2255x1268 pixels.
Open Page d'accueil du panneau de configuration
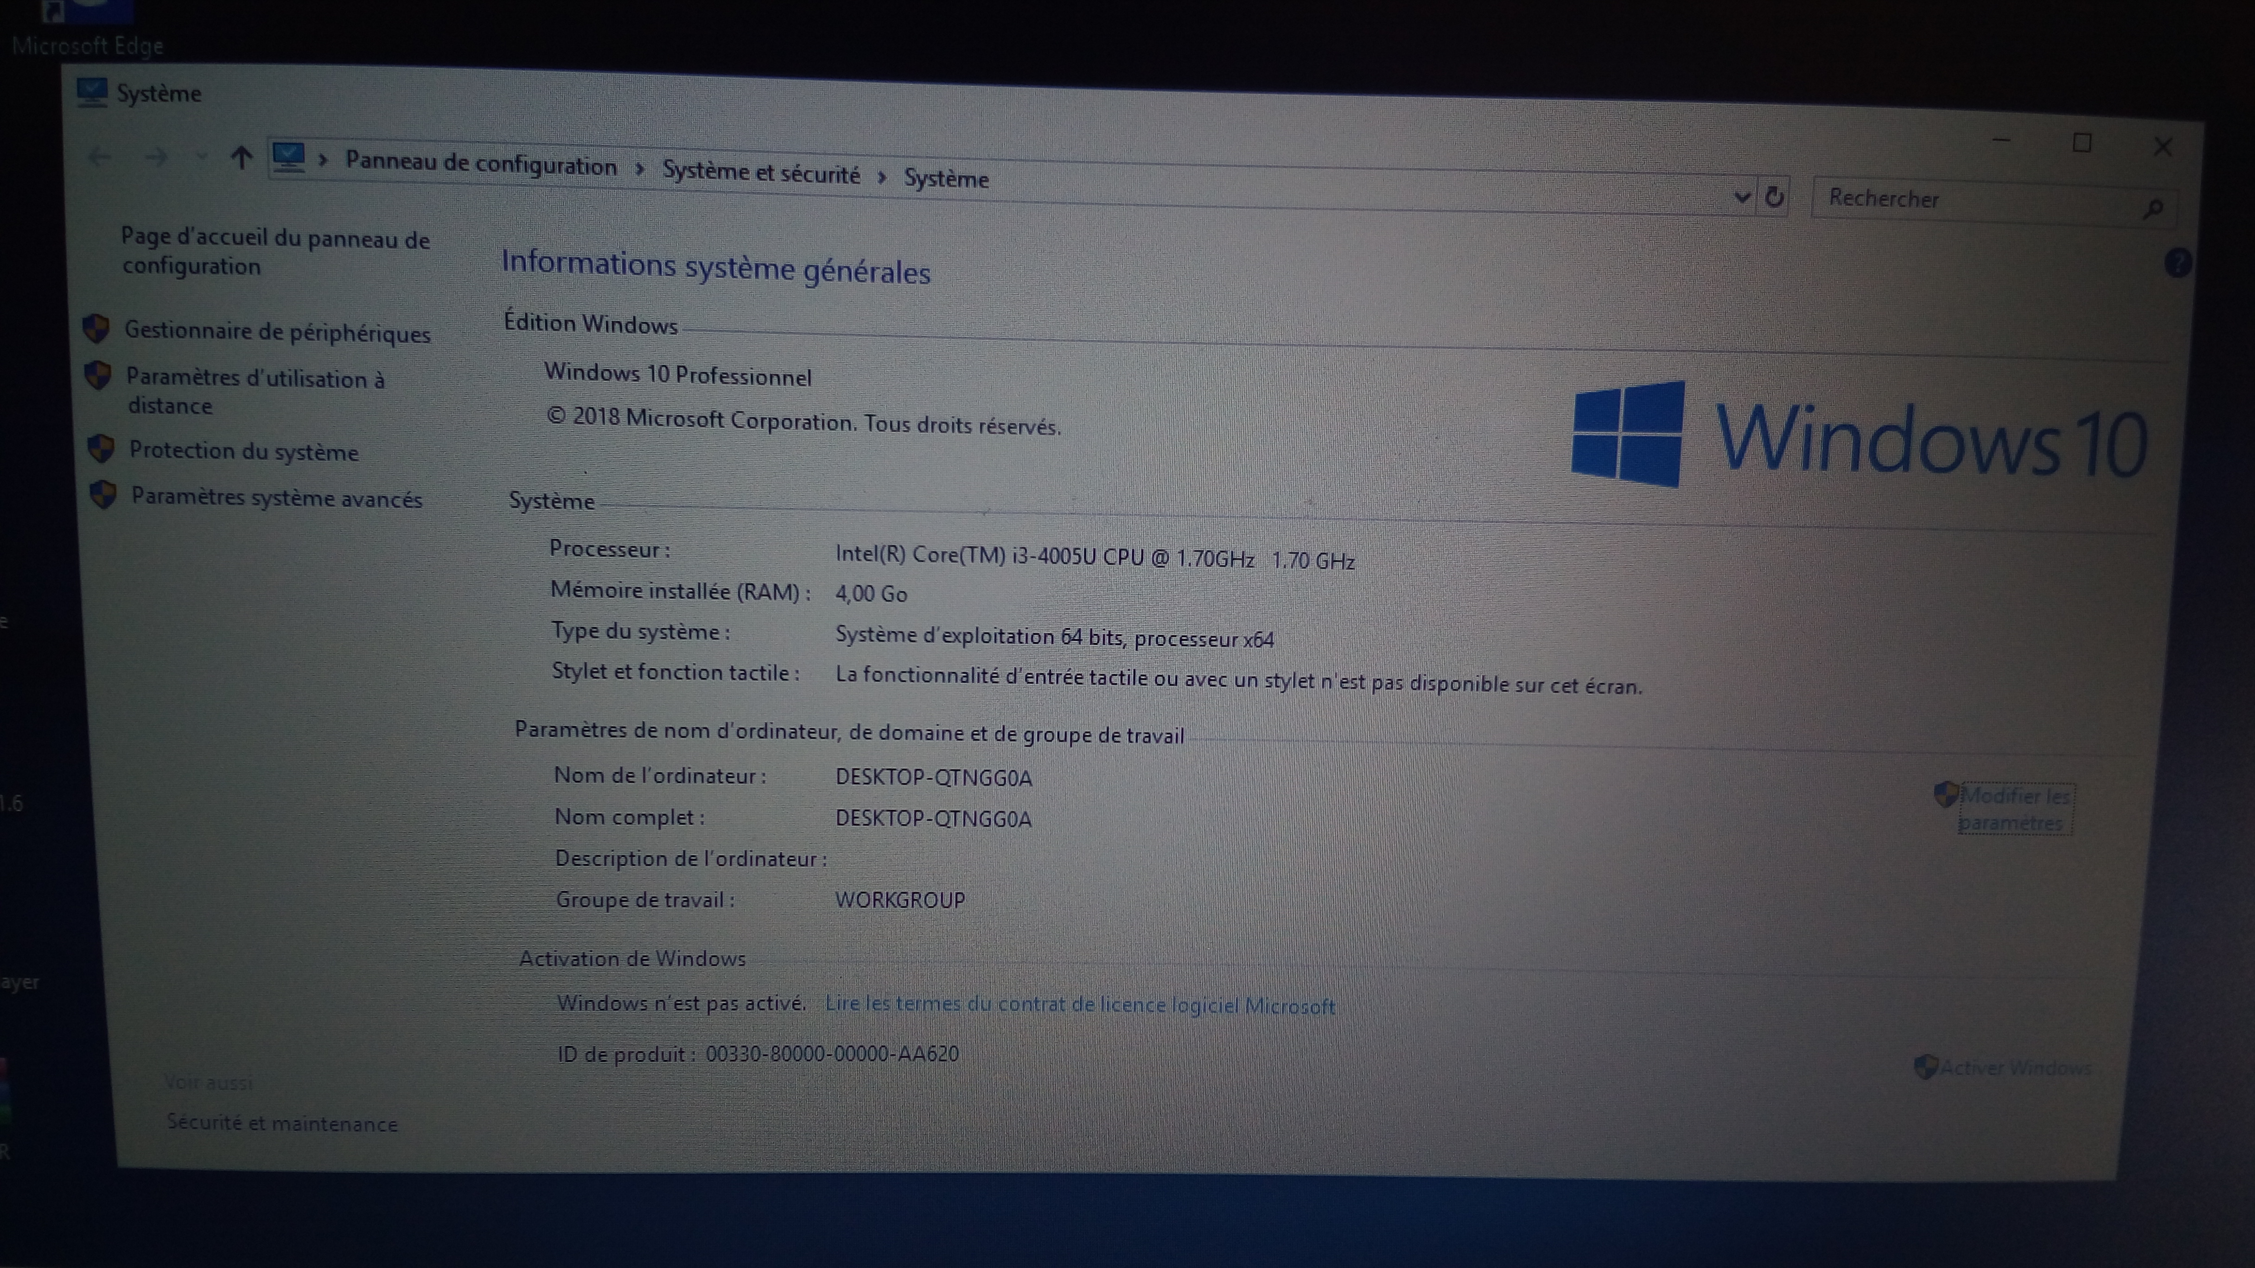pos(275,252)
